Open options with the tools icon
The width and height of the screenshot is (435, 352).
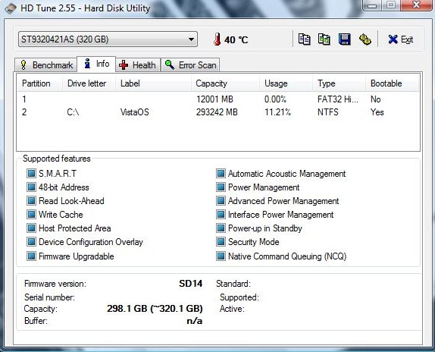[365, 39]
